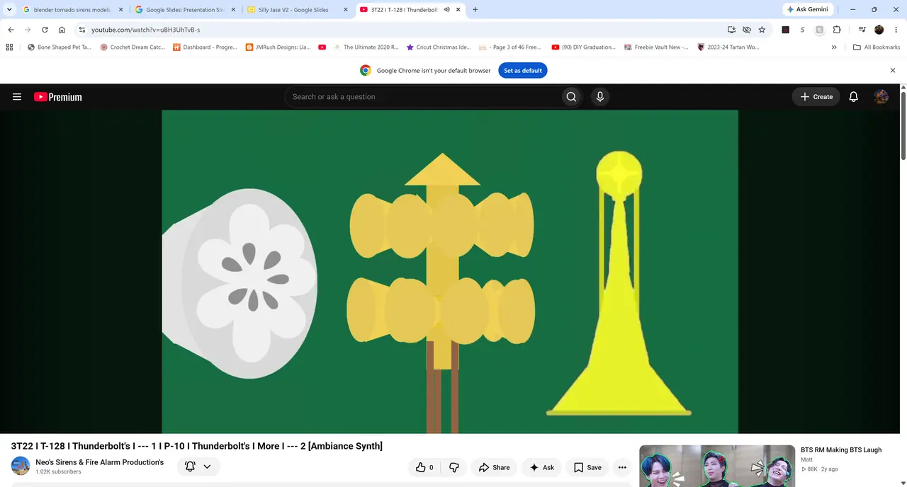907x487 pixels.
Task: Click the Ask Gemini button
Action: coord(806,10)
